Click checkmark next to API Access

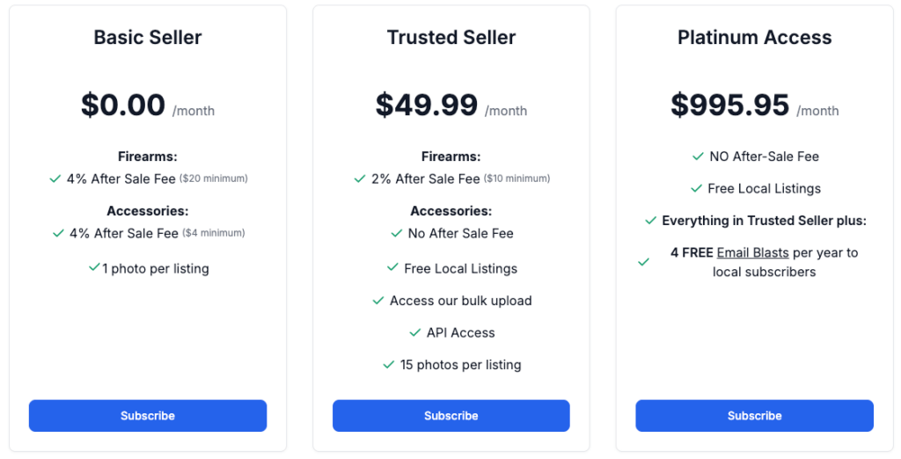pos(415,332)
